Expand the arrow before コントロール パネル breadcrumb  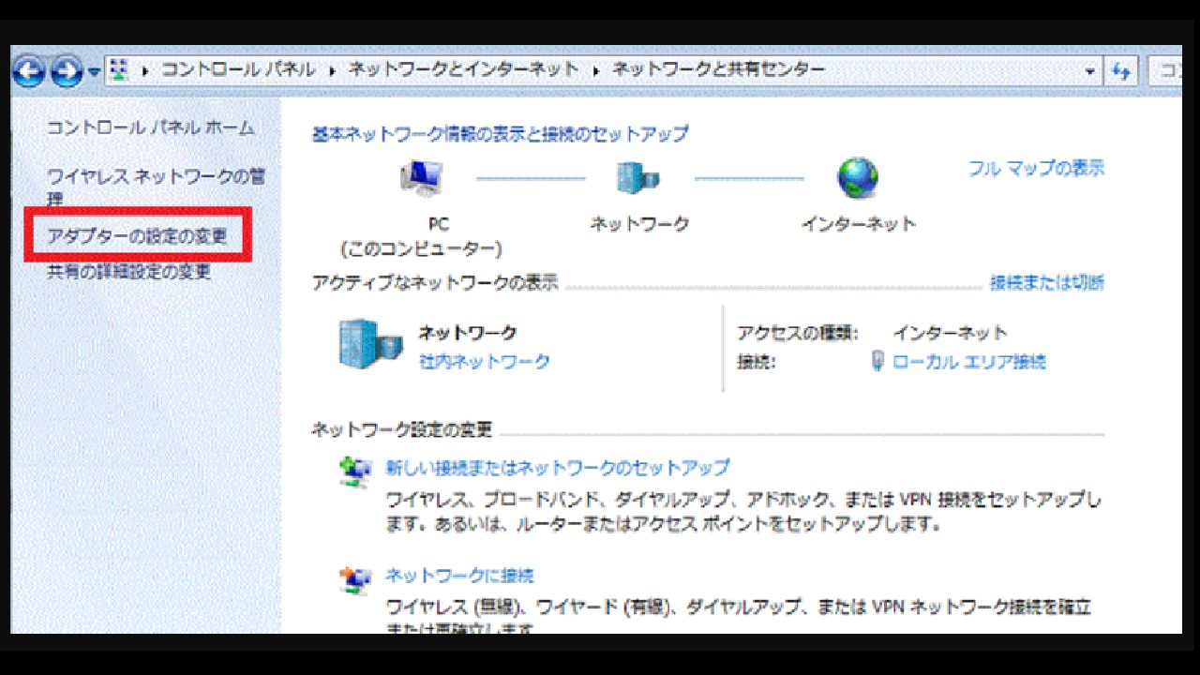pos(145,71)
